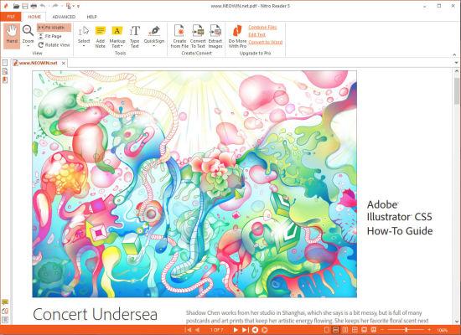
Task: Close the www.NEOWIN.net document tab
Action: point(63,63)
